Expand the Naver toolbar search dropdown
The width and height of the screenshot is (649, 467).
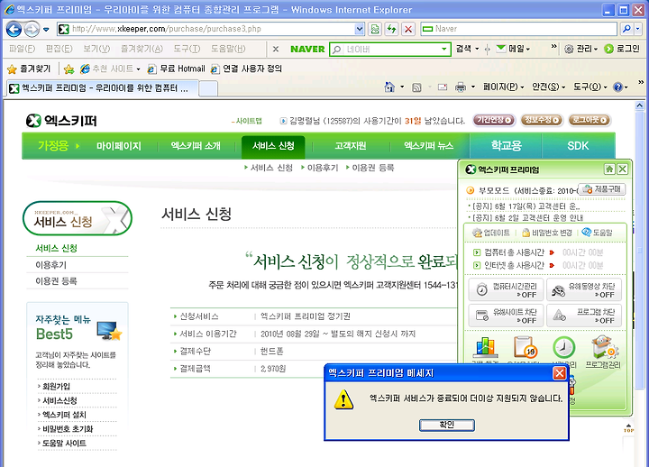(444, 50)
